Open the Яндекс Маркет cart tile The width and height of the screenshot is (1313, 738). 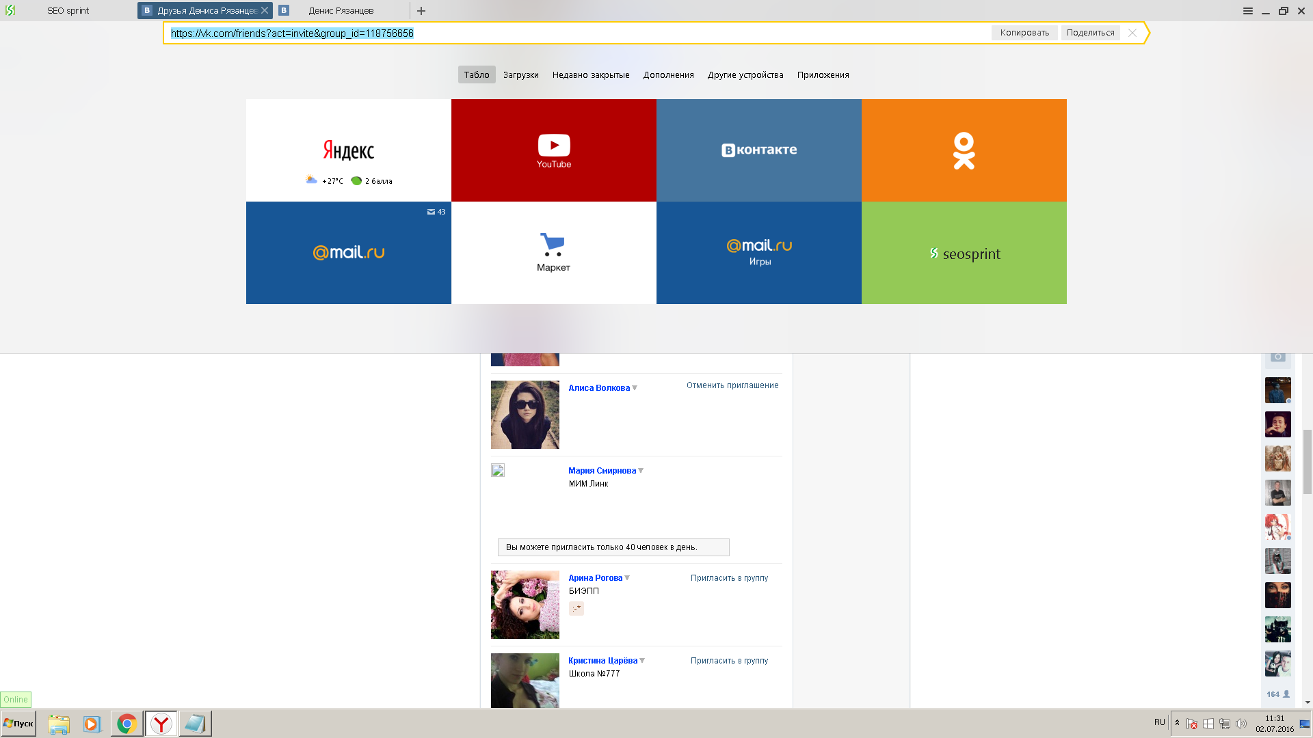(x=553, y=253)
